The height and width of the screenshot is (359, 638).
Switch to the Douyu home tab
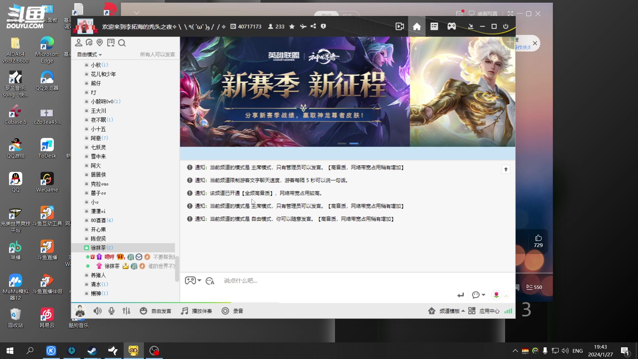tap(416, 26)
